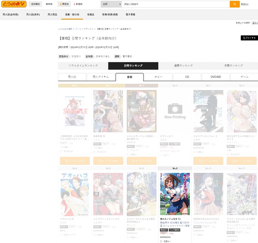
Task: Open the アオのハコ 18 title link
Action: (67, 219)
